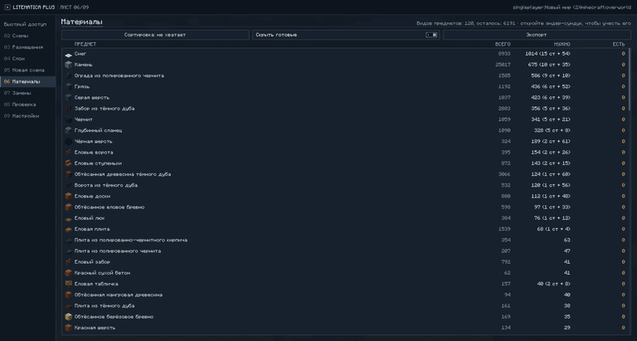
Task: Click the Красная шерсть block icon
Action: click(68, 329)
